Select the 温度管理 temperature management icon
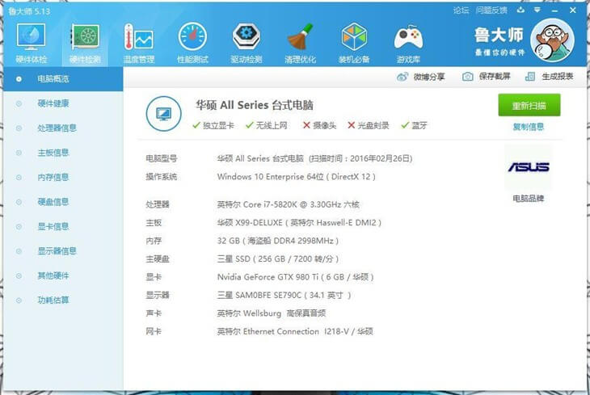Viewport: 590px width, 395px height. [x=138, y=42]
